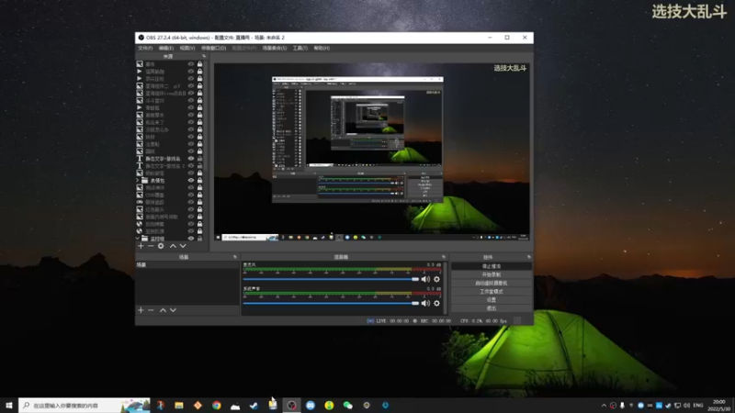
Task: Show hidden system tray icons chevron
Action: [x=604, y=406]
